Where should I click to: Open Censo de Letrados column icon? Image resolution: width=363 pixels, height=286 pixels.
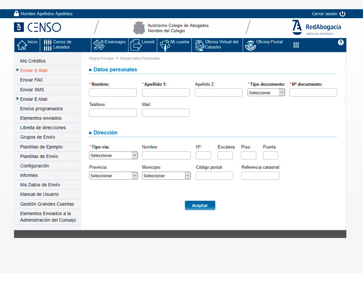[48, 45]
